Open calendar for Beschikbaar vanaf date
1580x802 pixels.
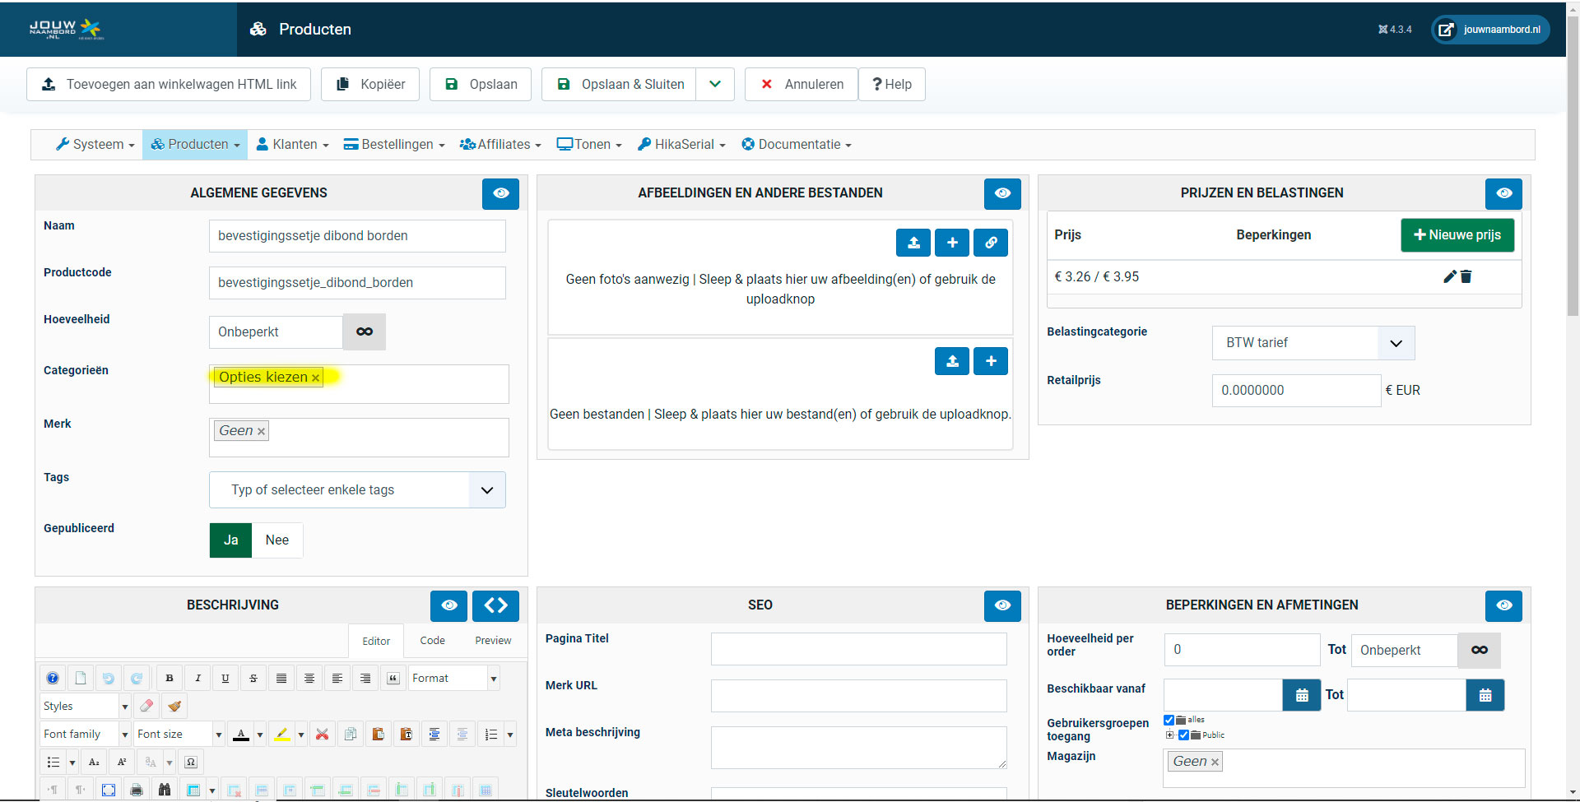click(1302, 695)
